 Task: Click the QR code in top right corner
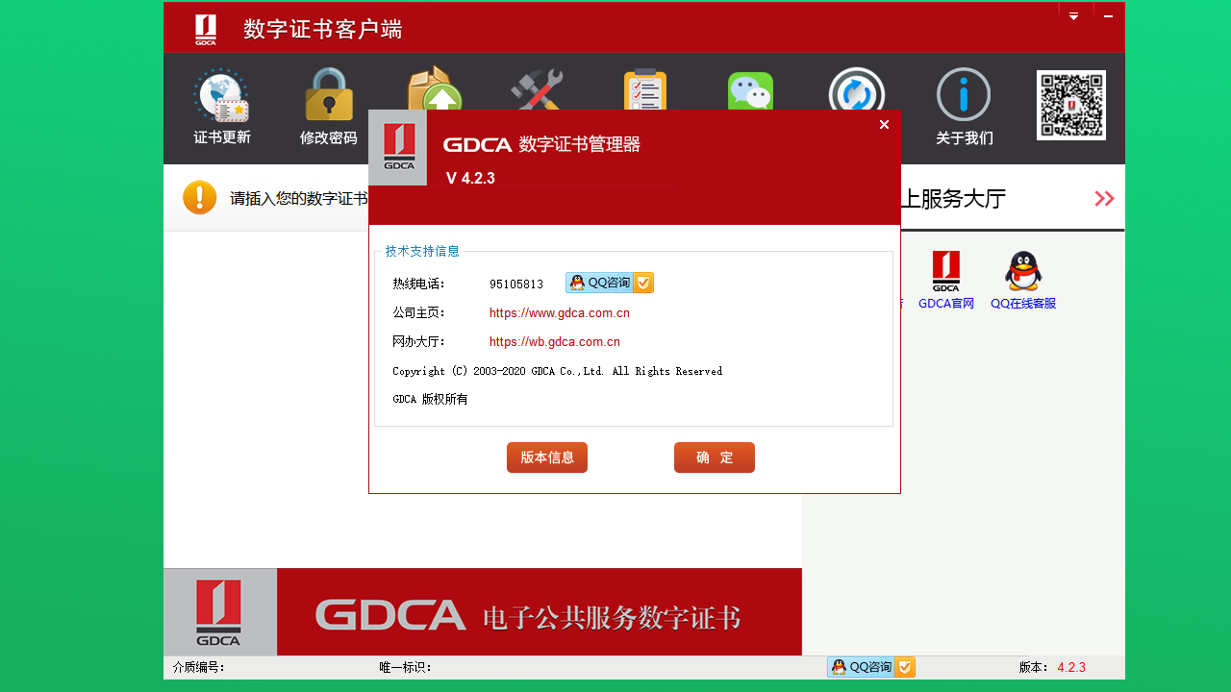1070,104
